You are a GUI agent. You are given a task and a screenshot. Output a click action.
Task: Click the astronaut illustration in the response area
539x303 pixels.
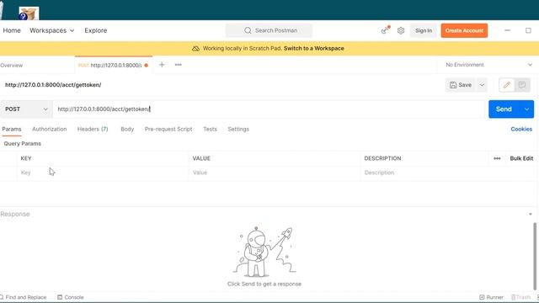click(x=264, y=252)
